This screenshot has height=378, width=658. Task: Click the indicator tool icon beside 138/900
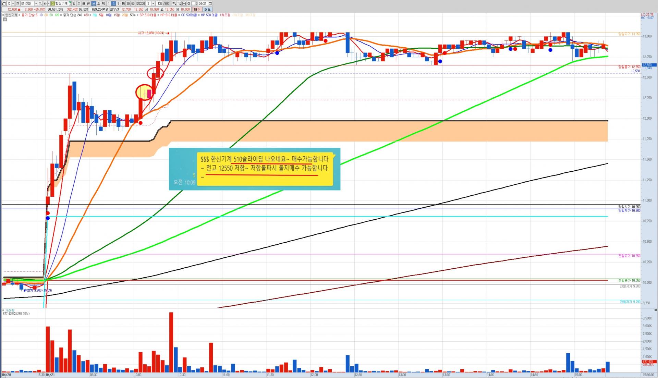tap(174, 3)
